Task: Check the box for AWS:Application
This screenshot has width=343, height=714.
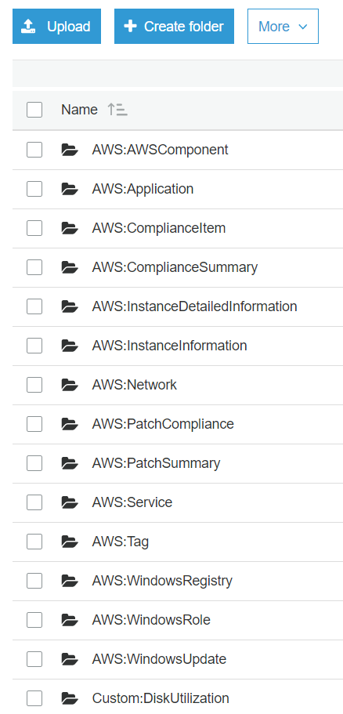Action: pyautogui.click(x=34, y=189)
